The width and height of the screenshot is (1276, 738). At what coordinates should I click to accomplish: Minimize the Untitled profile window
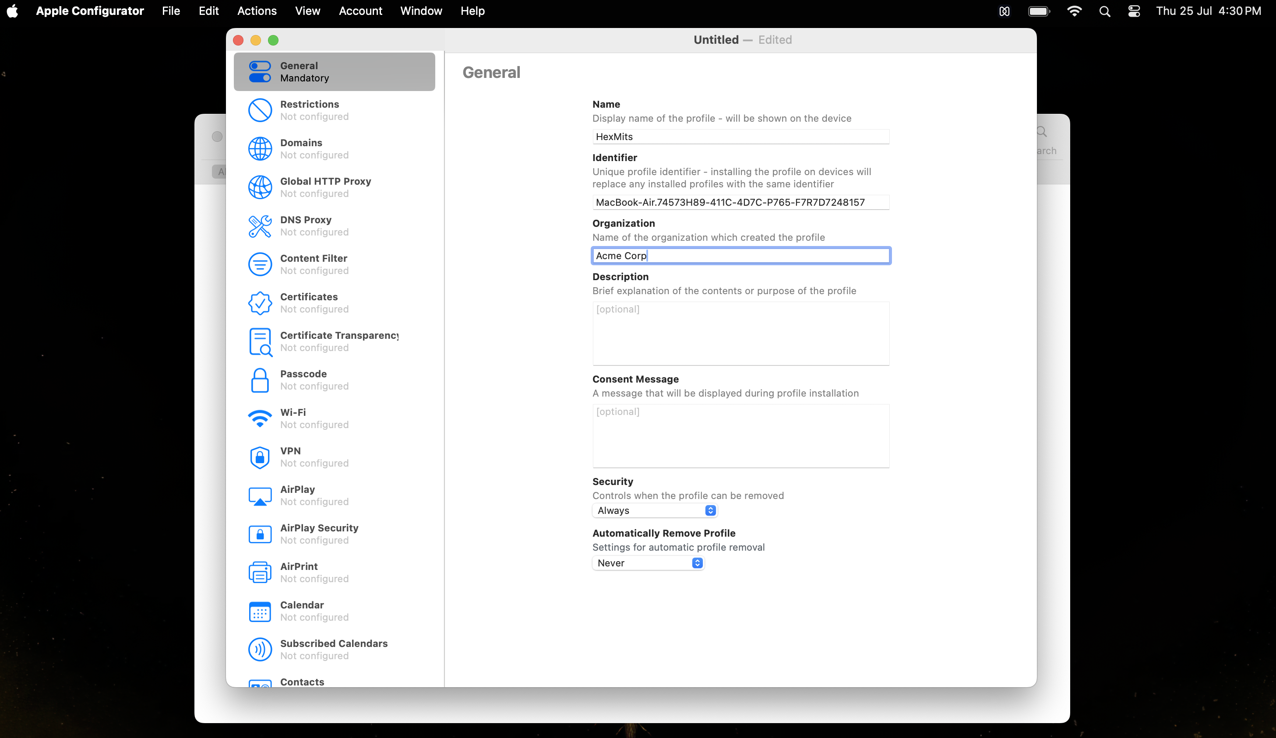coord(256,41)
